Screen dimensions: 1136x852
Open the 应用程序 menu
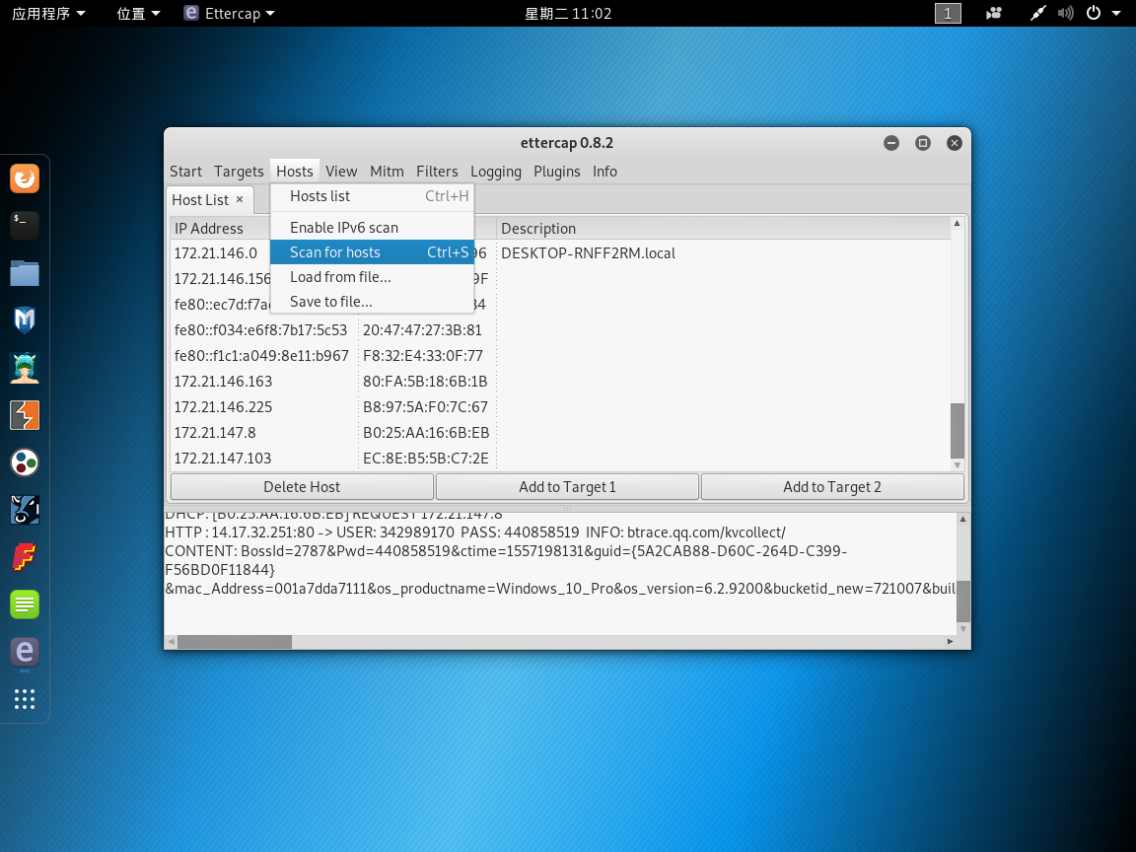41,13
